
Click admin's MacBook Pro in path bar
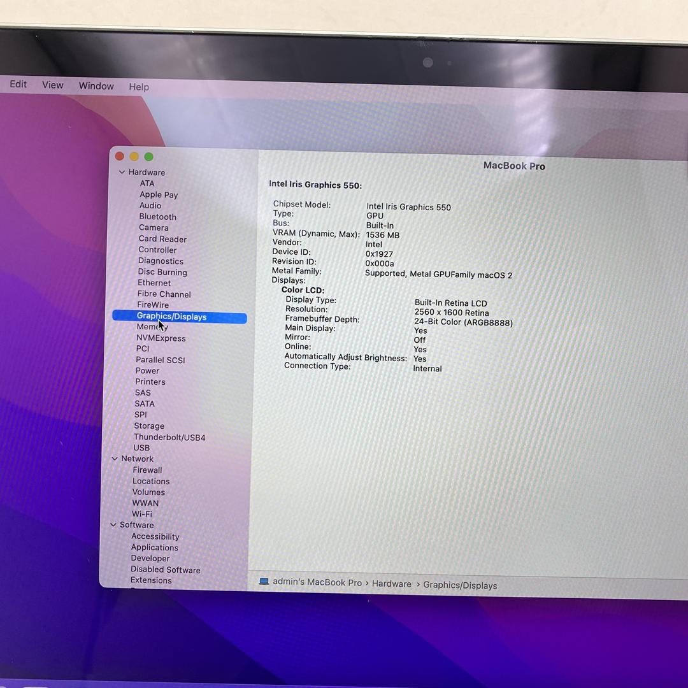(317, 583)
